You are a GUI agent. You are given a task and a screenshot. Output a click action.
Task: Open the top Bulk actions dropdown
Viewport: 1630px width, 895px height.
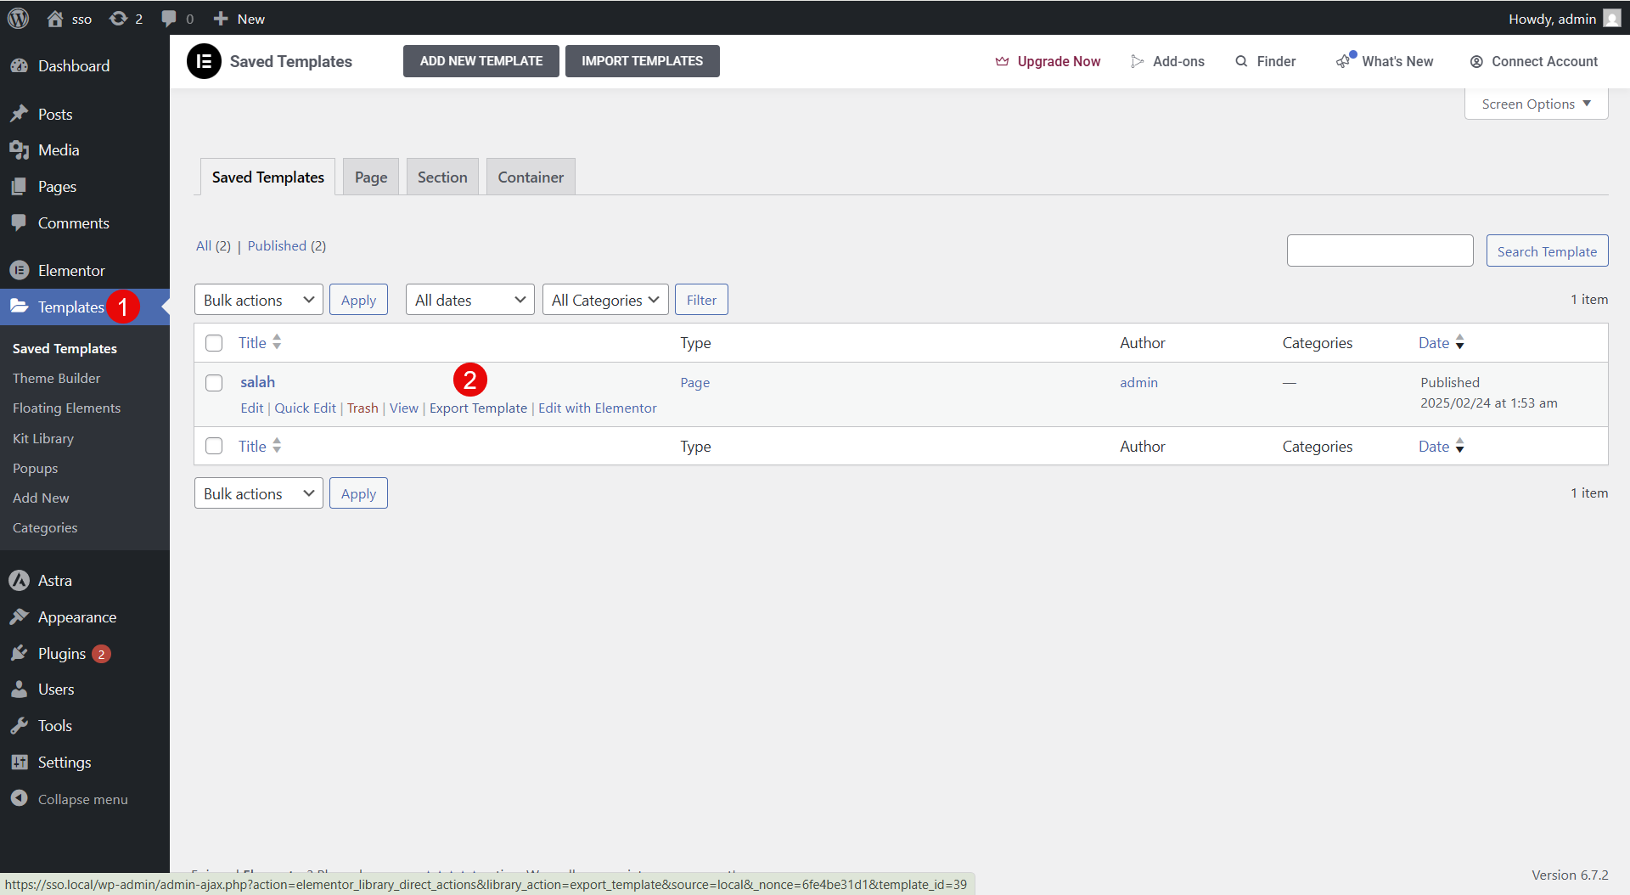pos(258,300)
